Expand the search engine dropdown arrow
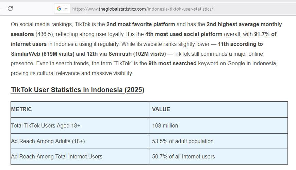Screen dimensions: 296x170 tap(66, 9)
